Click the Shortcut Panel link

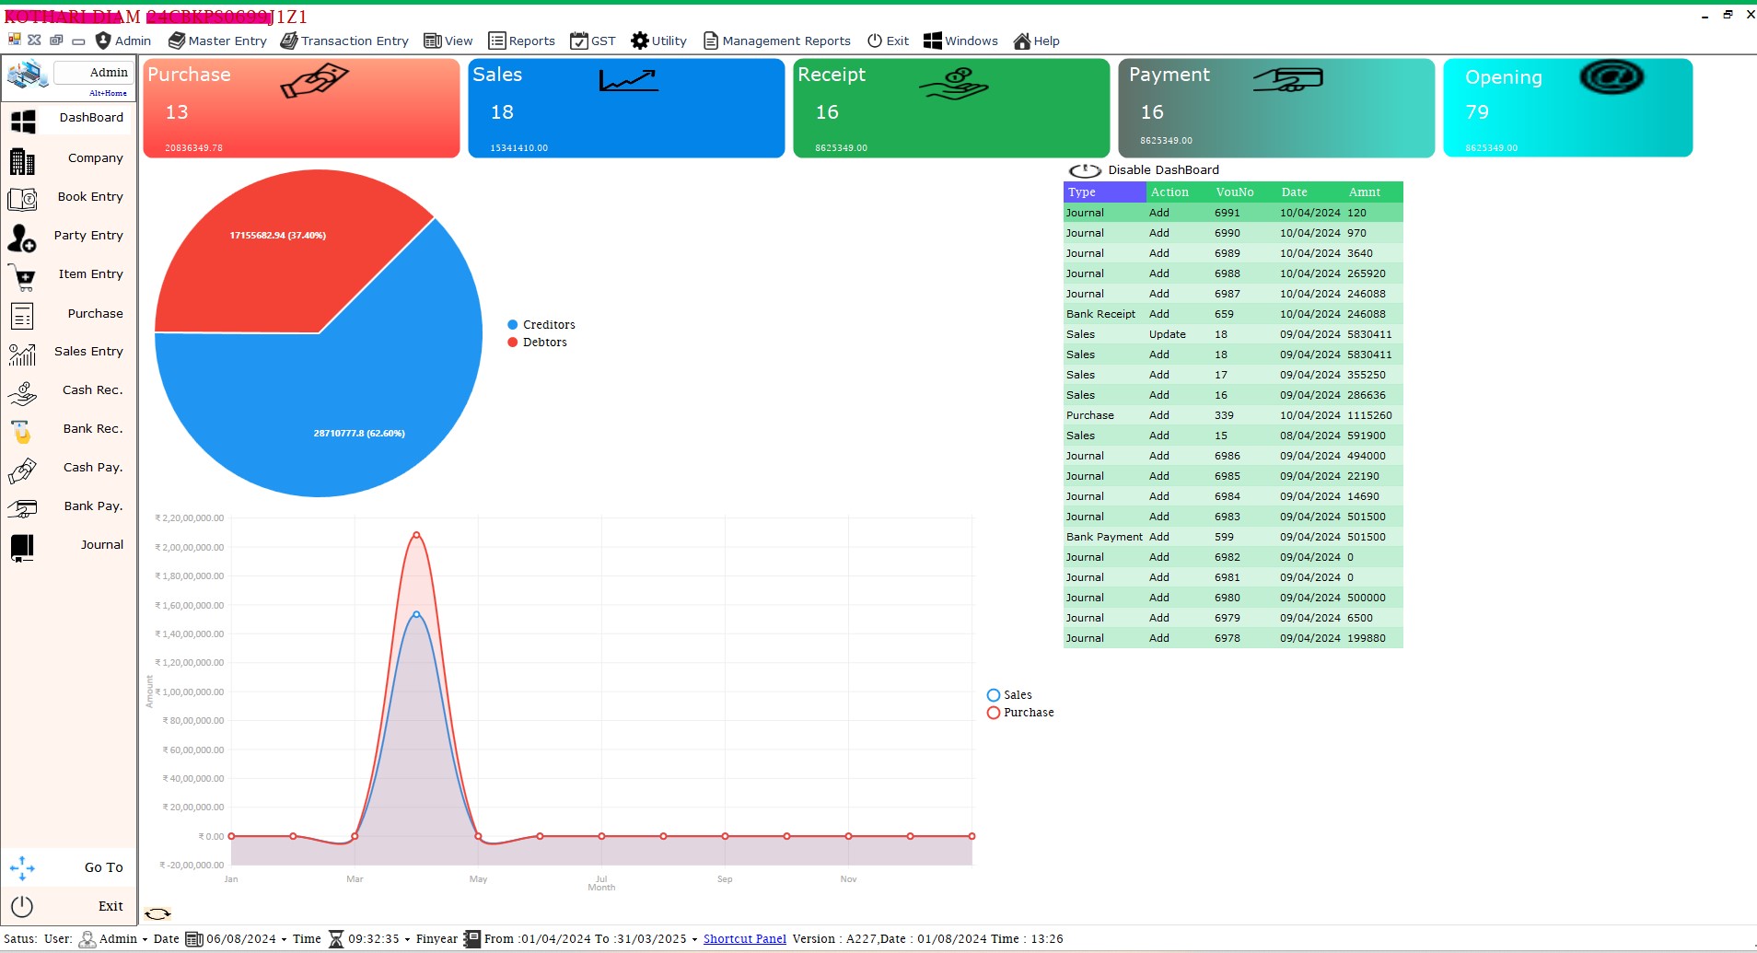(744, 939)
